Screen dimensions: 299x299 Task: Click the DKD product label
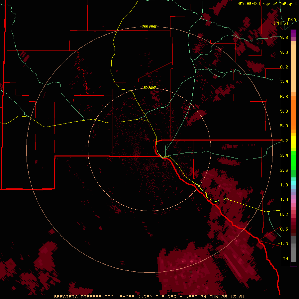click(292, 20)
